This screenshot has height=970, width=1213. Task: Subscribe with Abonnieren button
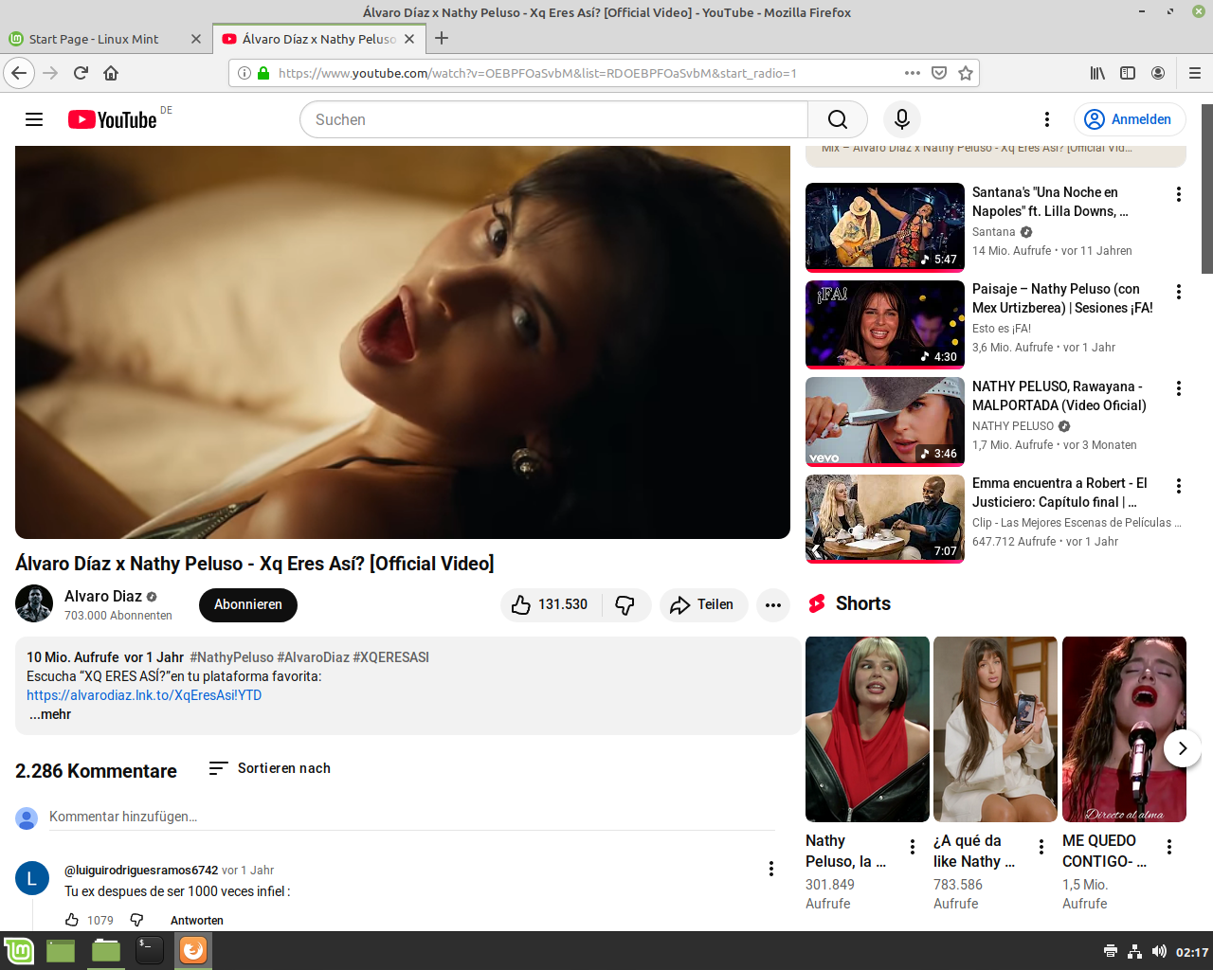click(248, 604)
